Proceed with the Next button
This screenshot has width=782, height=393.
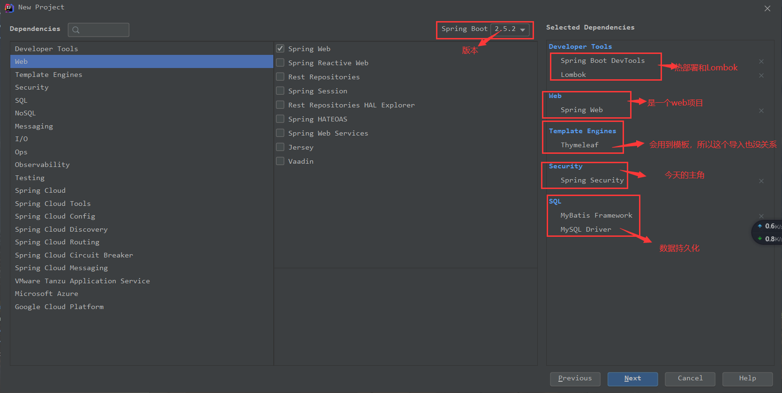[x=632, y=378]
